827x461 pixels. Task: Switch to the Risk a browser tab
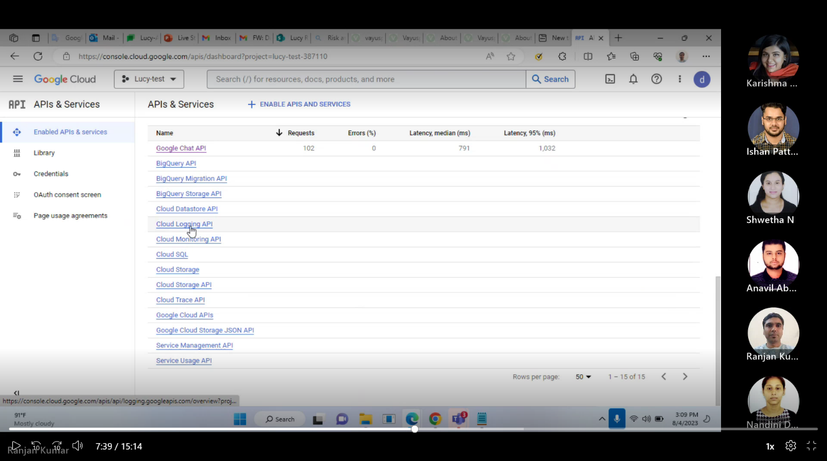tap(329, 38)
